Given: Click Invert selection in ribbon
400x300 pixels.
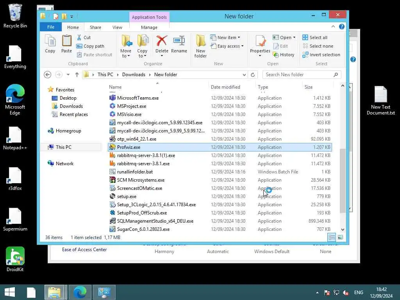Looking at the screenshot, I should (x=321, y=55).
